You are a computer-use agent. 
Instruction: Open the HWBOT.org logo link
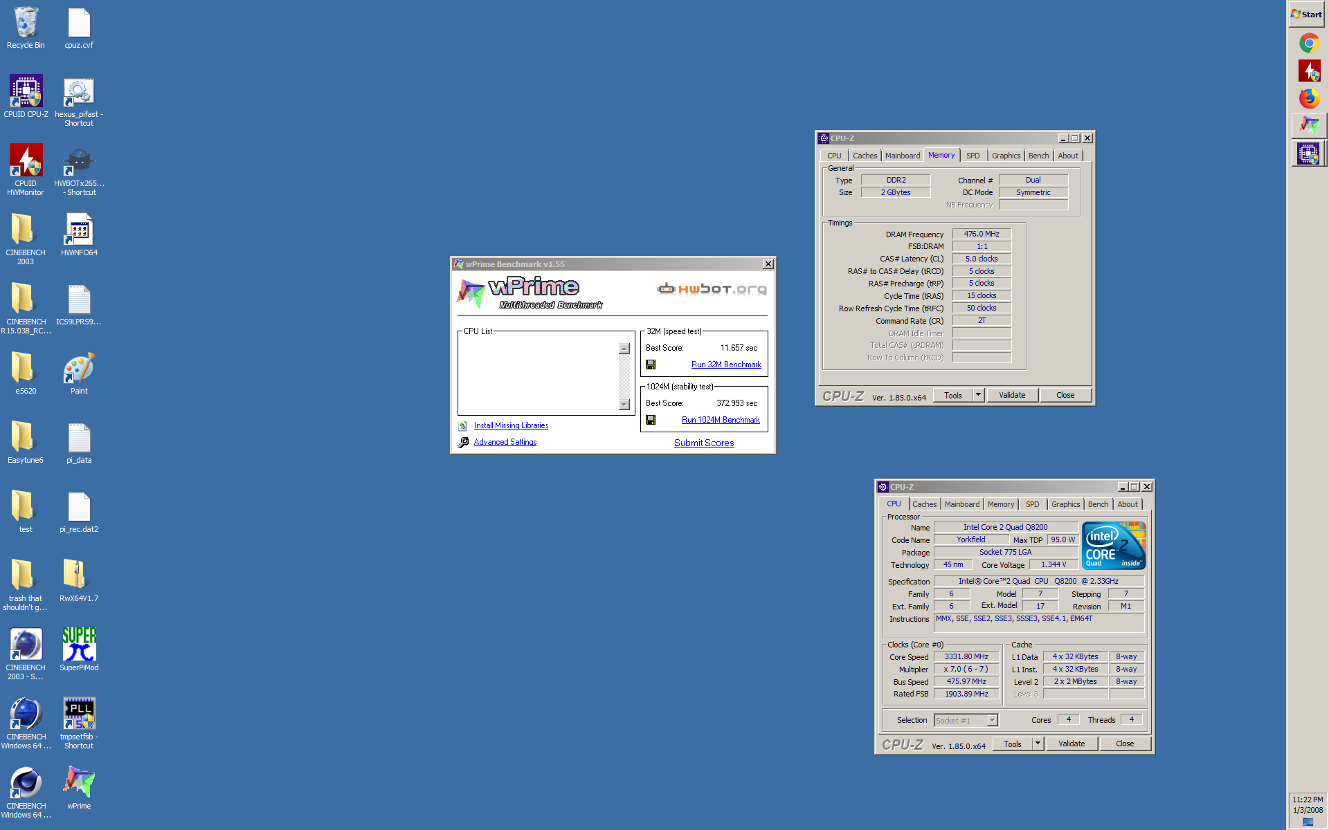(x=712, y=288)
